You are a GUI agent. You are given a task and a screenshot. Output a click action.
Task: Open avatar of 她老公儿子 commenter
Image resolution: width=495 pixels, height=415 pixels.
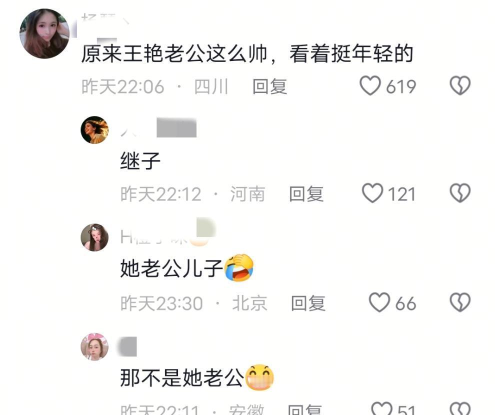tap(94, 237)
